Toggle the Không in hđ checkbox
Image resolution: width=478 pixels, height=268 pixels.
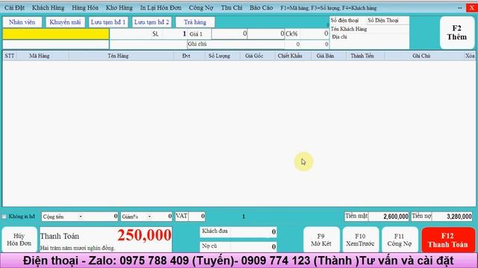[x=4, y=217]
